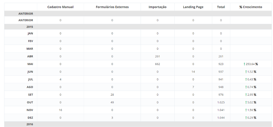Viewport: 273px width, 127px height.
Task: Click the 1.044 total for DEZ
Action: pyautogui.click(x=221, y=117)
